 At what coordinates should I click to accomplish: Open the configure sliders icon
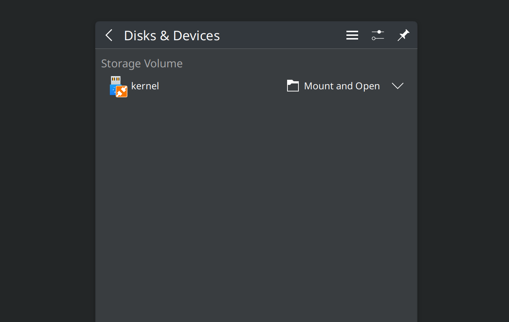378,35
